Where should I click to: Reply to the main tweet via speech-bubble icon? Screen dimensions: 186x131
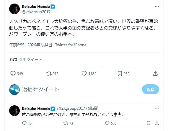[x=13, y=73]
